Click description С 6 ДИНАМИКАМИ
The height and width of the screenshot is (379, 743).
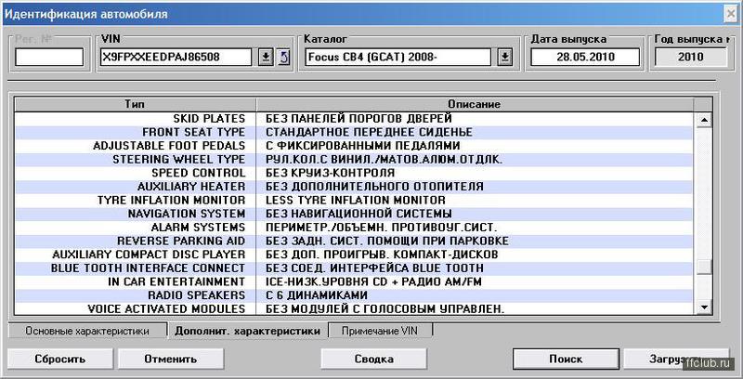click(x=317, y=295)
